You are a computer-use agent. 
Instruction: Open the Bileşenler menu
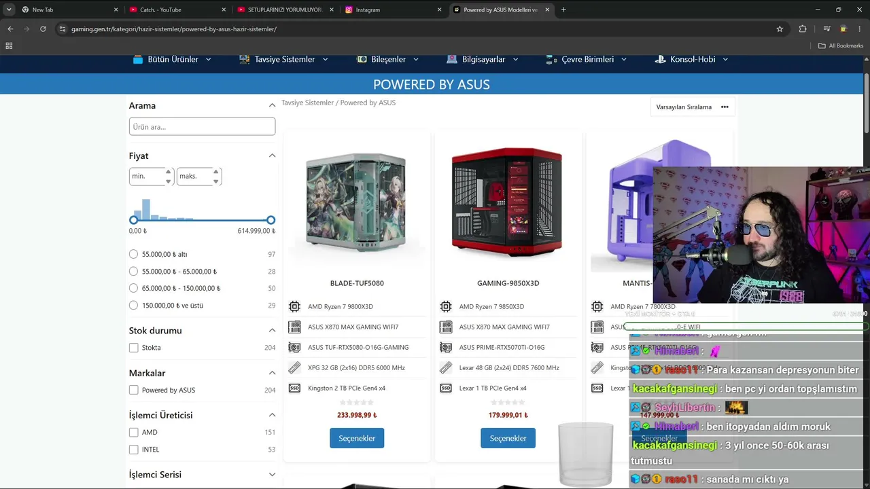[x=388, y=59]
